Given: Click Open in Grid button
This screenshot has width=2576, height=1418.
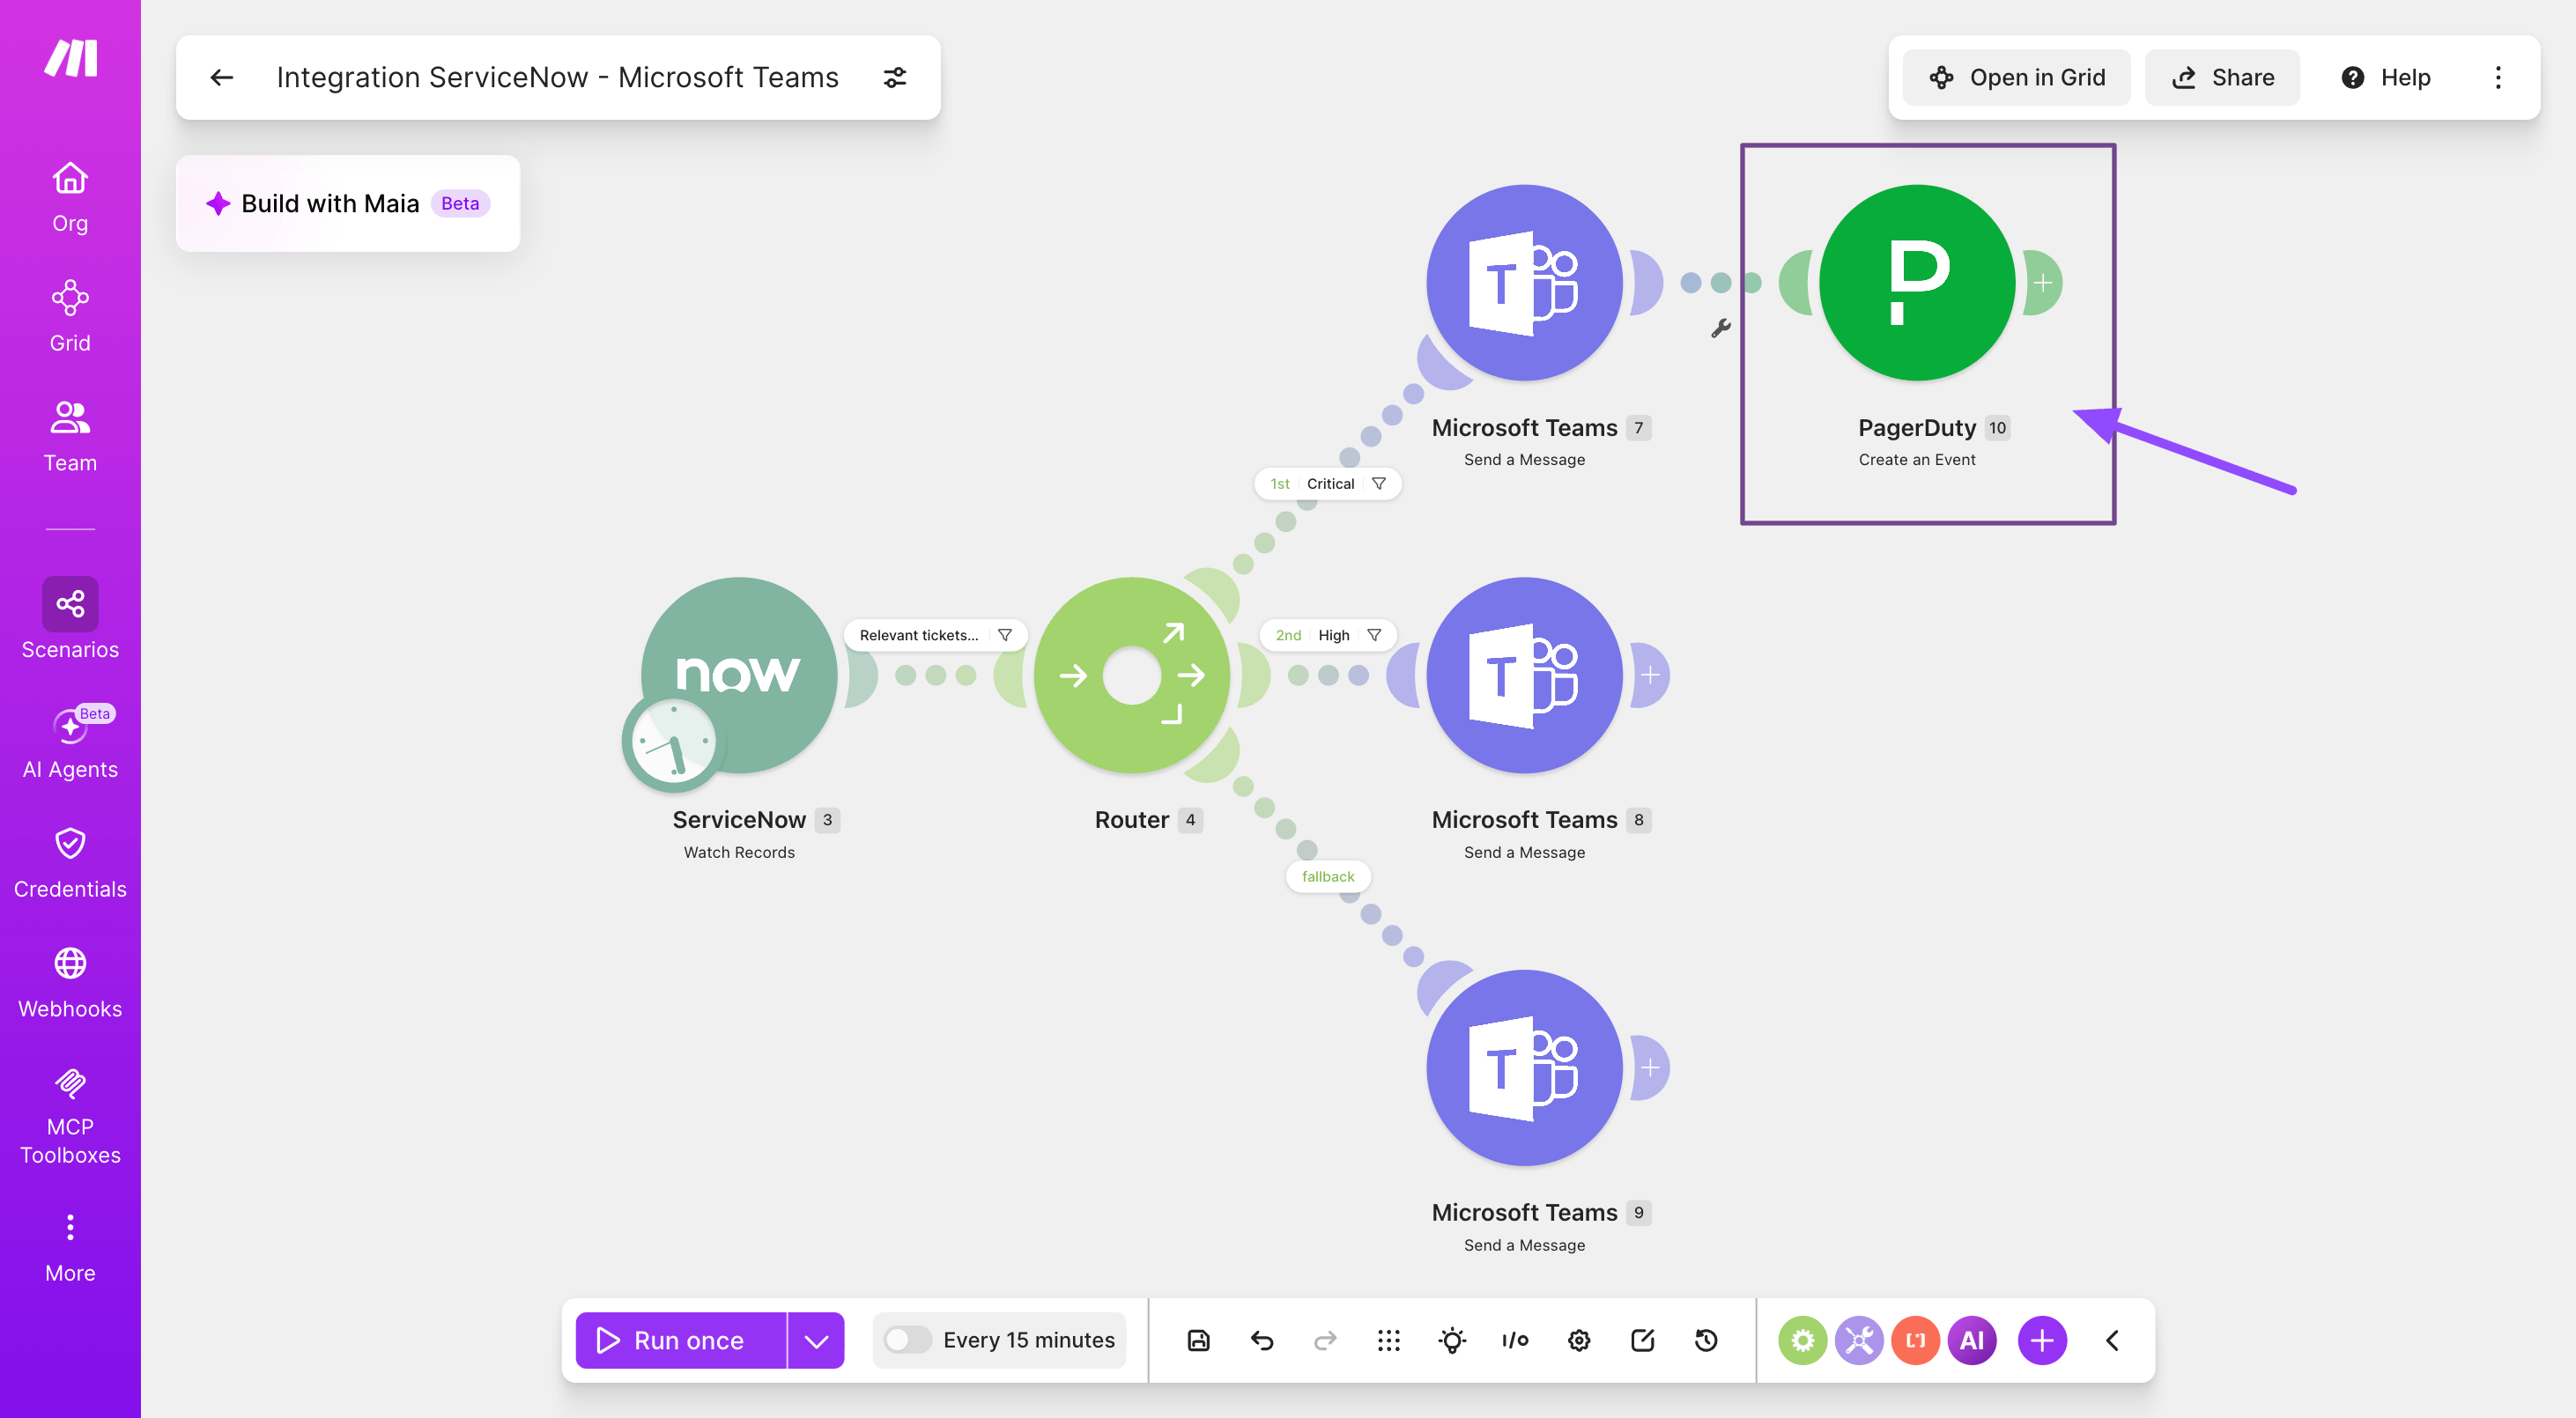Looking at the screenshot, I should click(x=2017, y=77).
